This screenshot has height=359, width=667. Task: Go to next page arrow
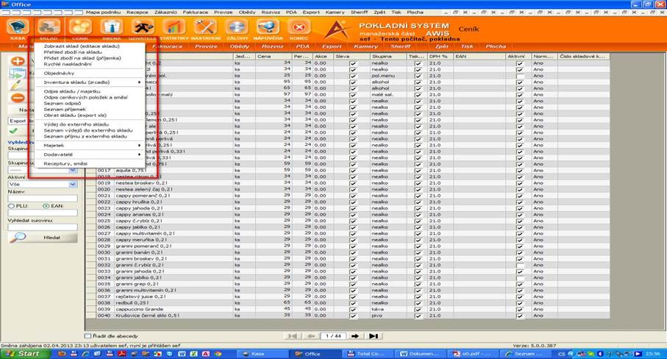[x=354, y=336]
